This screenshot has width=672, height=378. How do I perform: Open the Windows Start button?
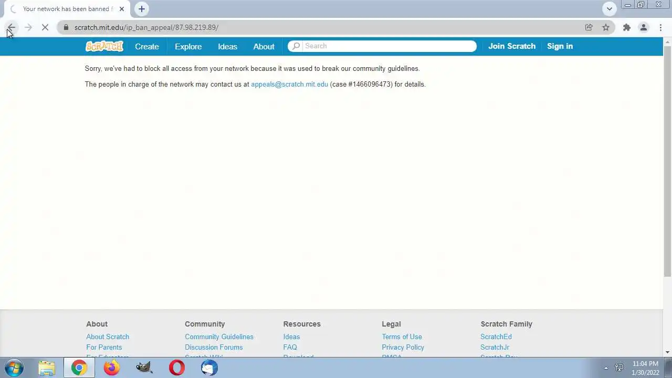coord(14,367)
